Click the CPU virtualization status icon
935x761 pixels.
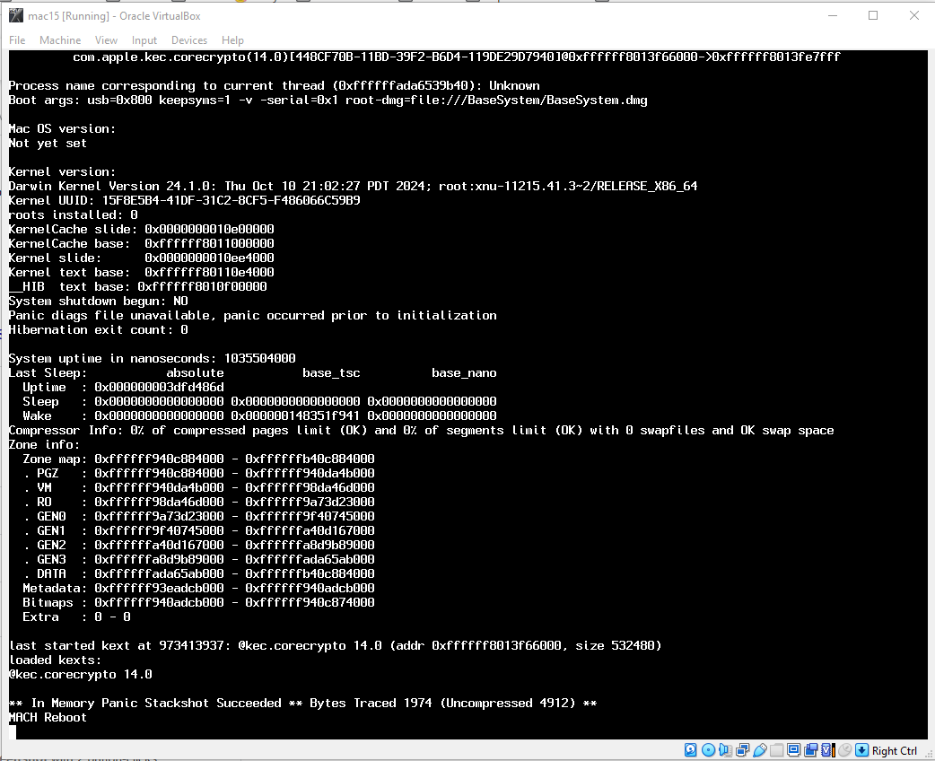(x=827, y=750)
